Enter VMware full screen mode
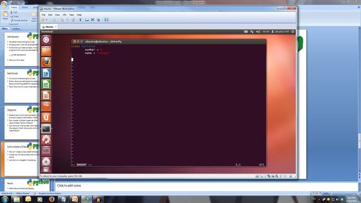The height and width of the screenshot is (203, 361). pos(93,20)
